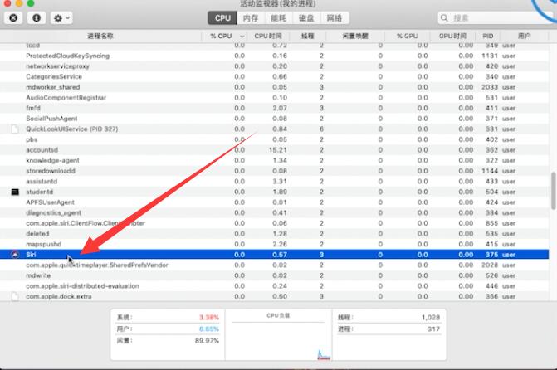The image size is (557, 370).
Task: Sort by % GPU column header
Action: tap(407, 36)
